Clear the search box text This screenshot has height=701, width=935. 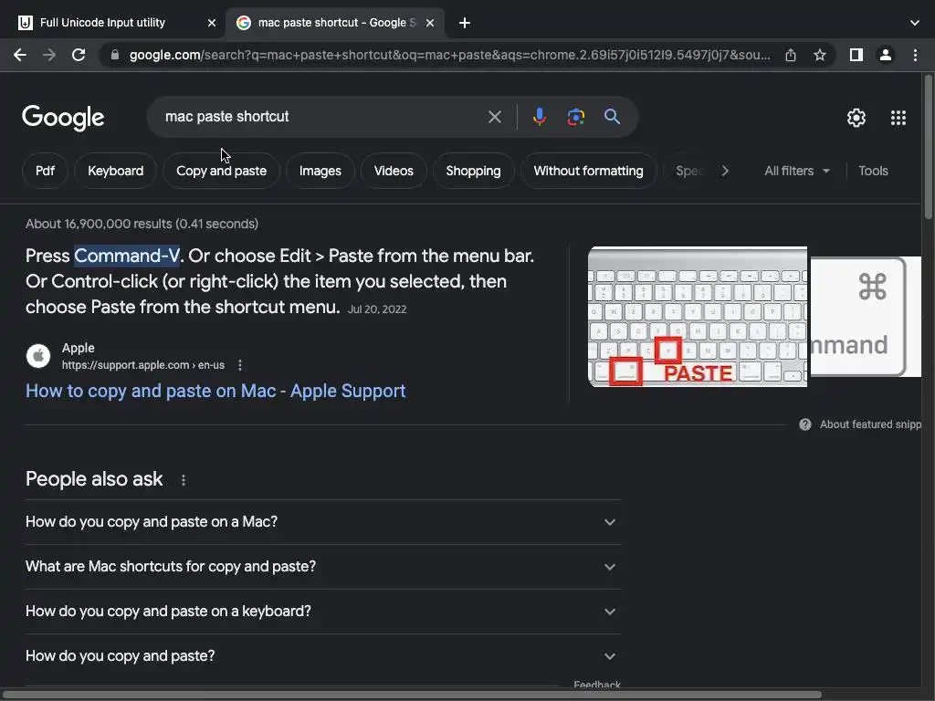494,117
